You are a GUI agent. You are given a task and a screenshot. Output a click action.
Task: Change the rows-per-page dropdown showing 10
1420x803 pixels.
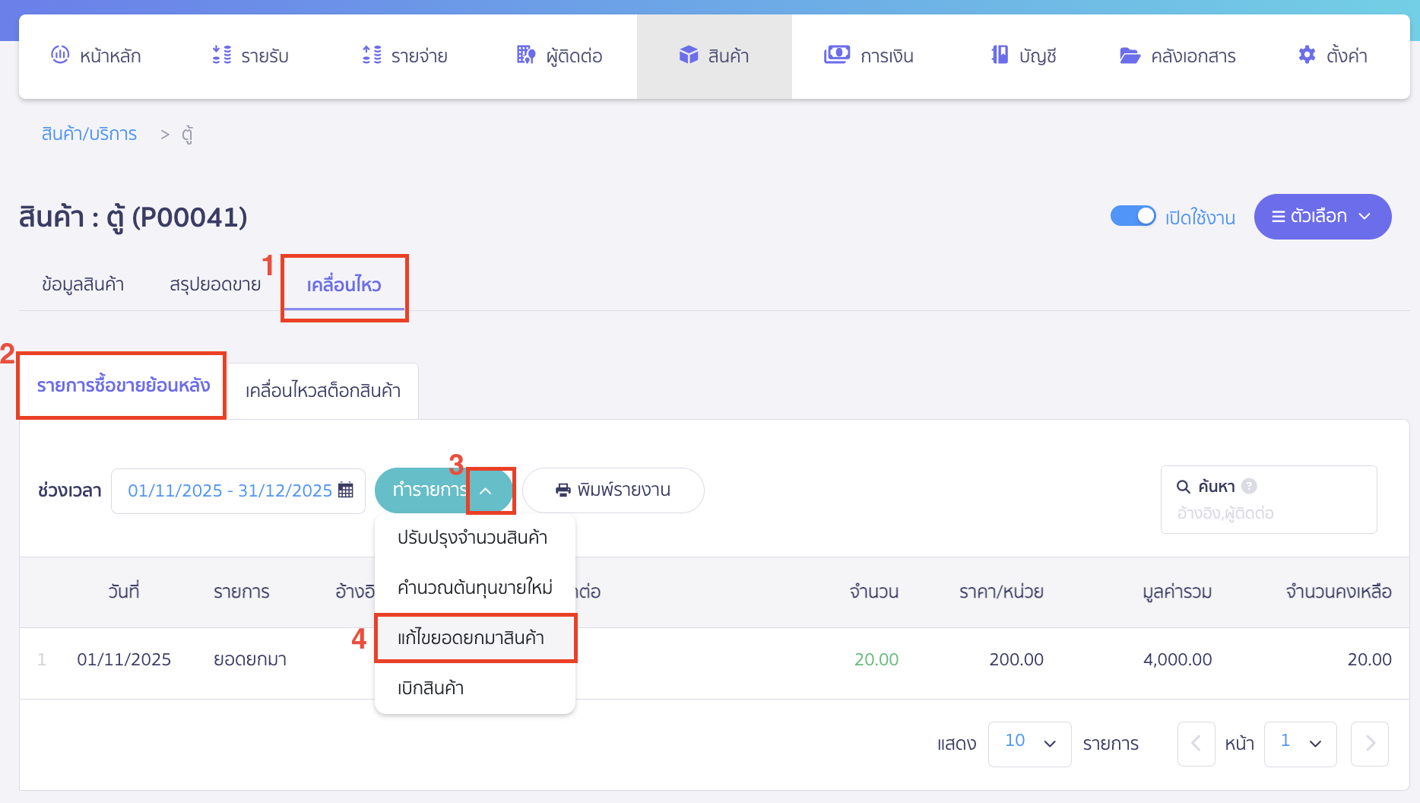click(1030, 744)
